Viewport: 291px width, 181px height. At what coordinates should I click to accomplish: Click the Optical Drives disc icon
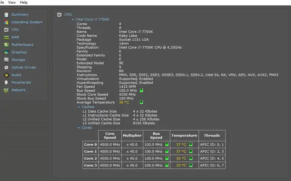(x=6, y=67)
